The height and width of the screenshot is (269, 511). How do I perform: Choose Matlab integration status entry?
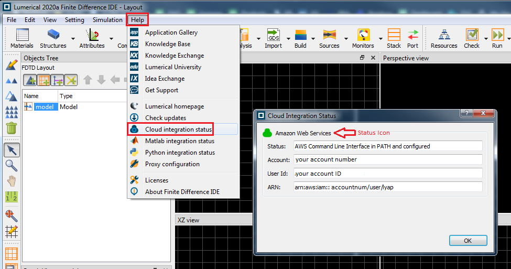(183, 141)
